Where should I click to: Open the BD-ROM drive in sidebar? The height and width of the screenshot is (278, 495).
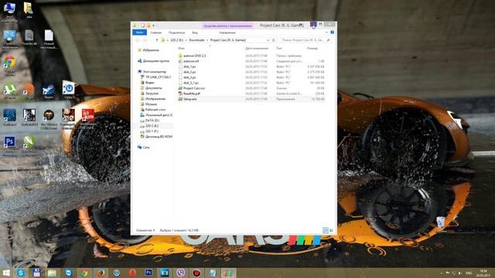coord(156,137)
